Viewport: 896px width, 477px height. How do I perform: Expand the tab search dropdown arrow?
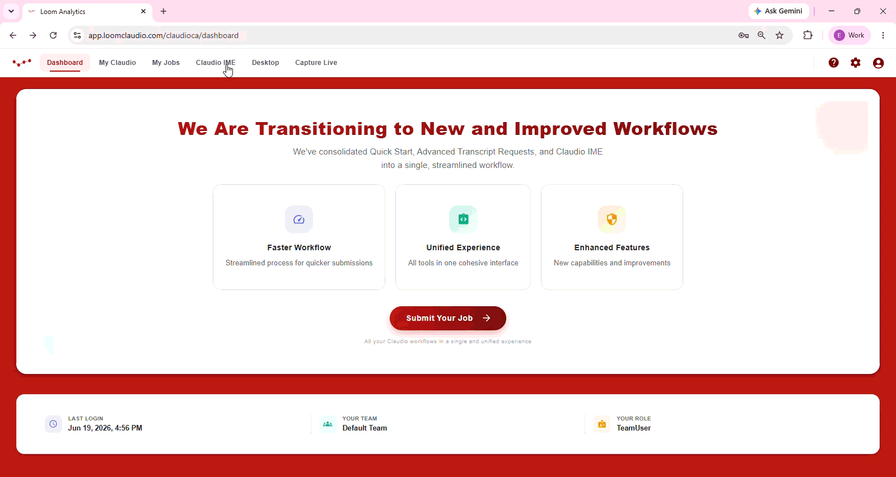[11, 11]
